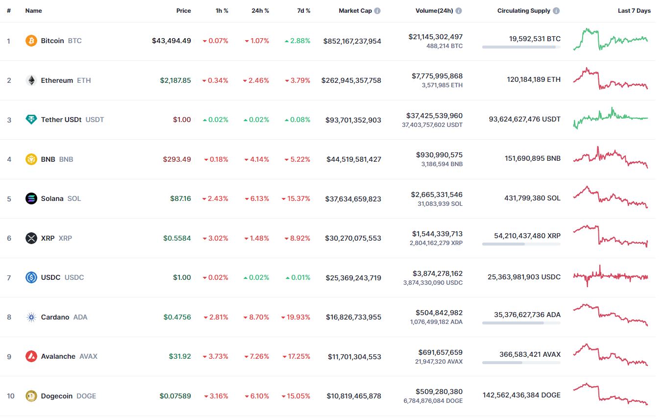664x420 pixels.
Task: Open the Avalanche AVAX coin page
Action: coord(58,356)
